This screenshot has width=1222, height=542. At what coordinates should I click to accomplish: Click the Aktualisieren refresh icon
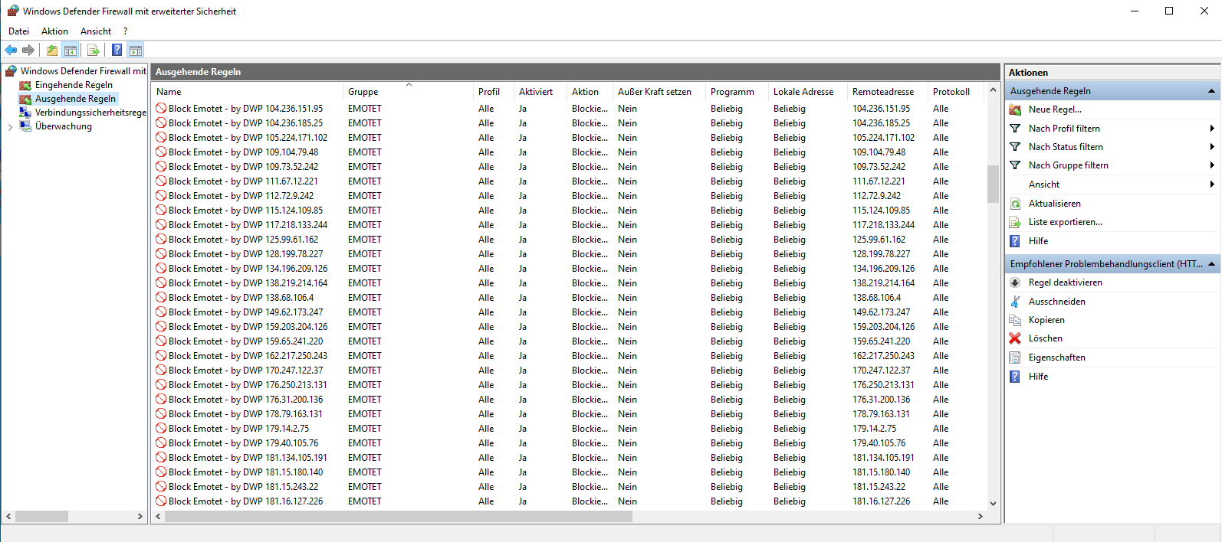[x=1015, y=204]
